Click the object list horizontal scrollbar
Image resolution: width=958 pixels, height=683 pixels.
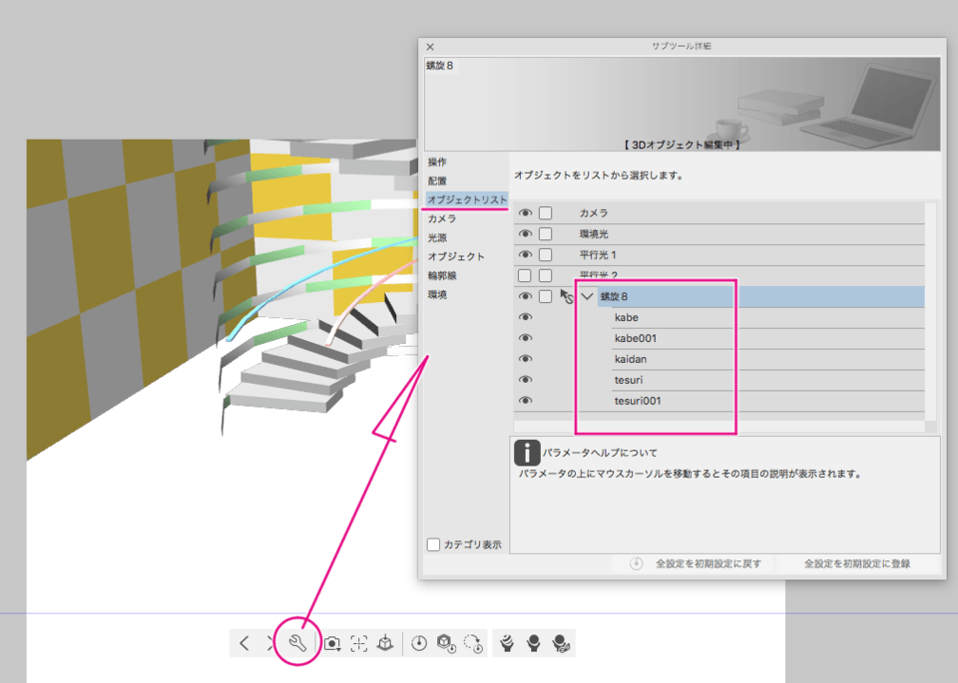click(719, 426)
